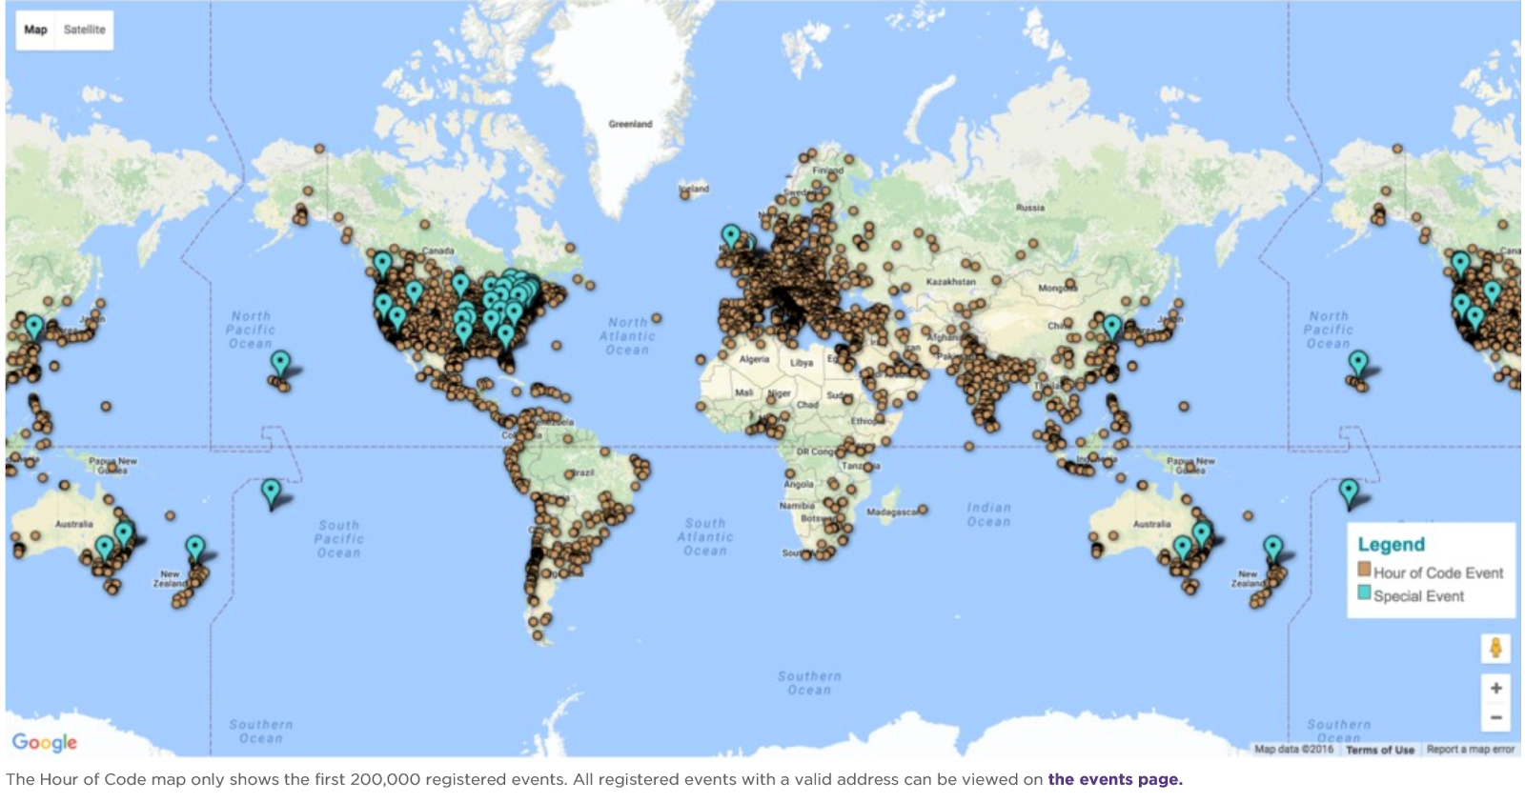Switch to the Map view

[x=35, y=30]
